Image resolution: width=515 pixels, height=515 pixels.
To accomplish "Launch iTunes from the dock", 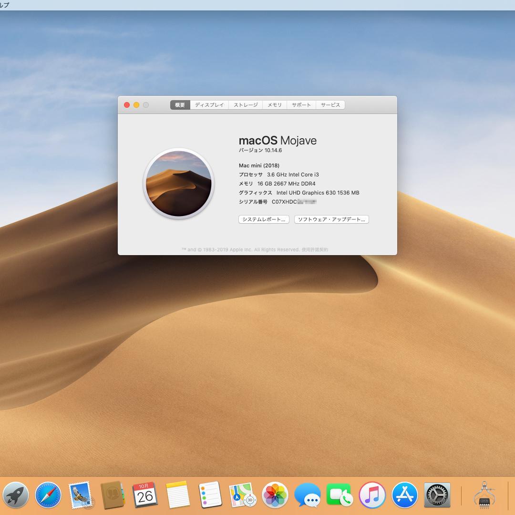I will (372, 495).
